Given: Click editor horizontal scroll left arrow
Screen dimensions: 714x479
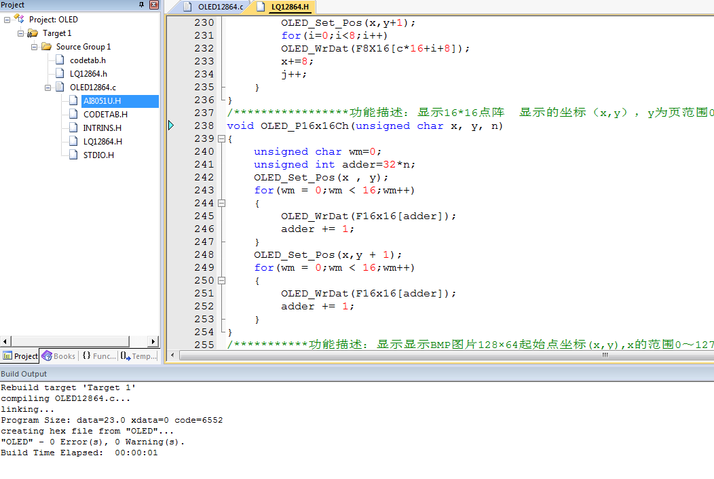Looking at the screenshot, I should point(172,355).
